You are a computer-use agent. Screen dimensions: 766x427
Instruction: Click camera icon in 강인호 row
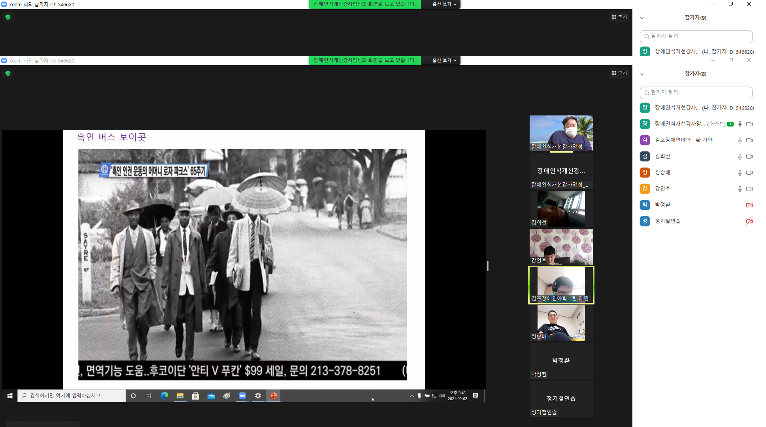point(749,189)
